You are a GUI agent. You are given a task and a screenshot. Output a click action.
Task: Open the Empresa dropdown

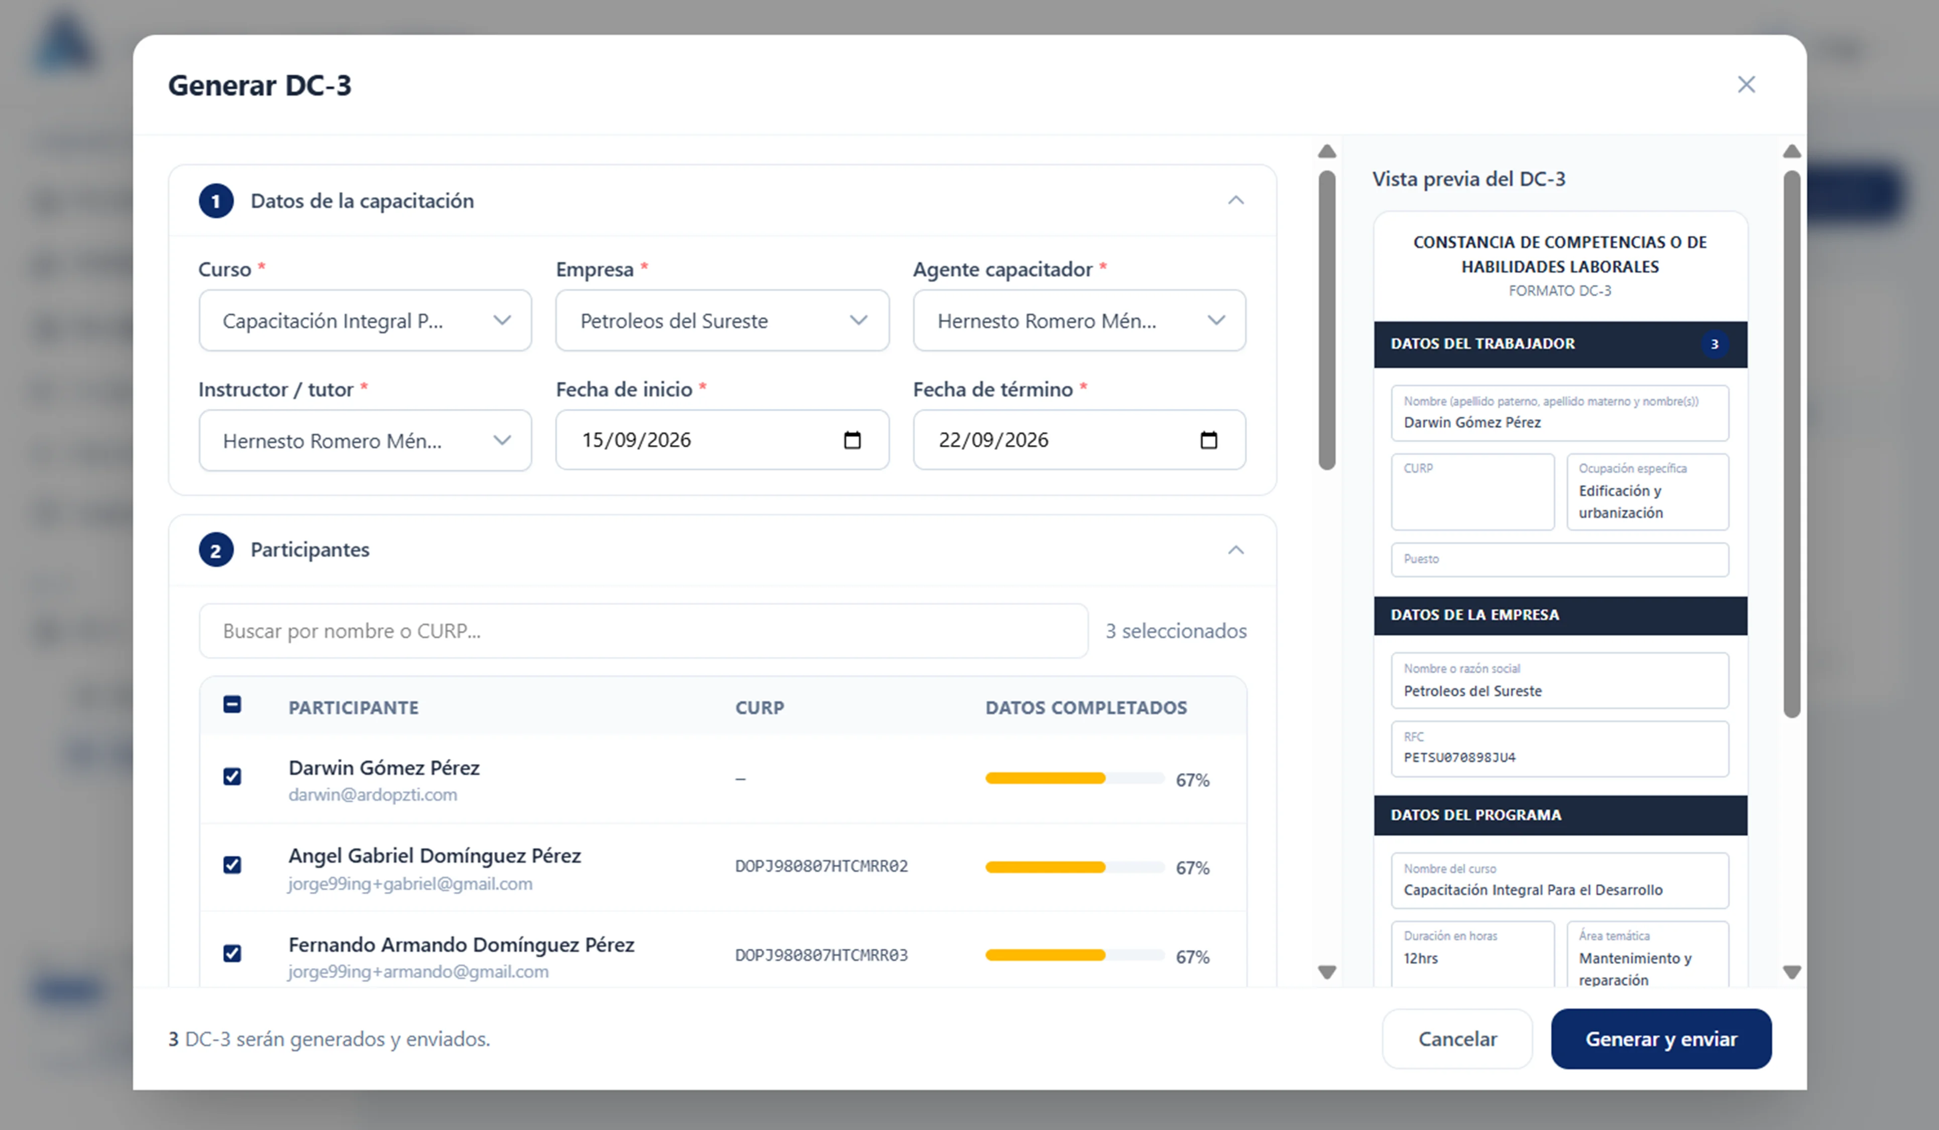pyautogui.click(x=722, y=320)
